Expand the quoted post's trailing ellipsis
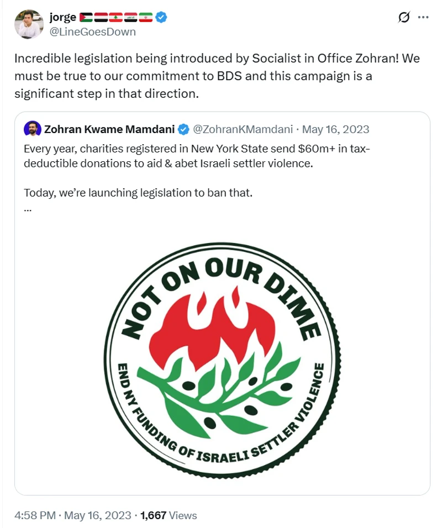442x528 pixels. click(28, 209)
